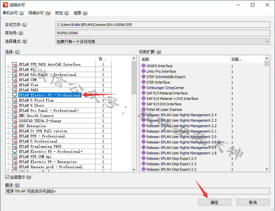This screenshot has height=211, width=275.
Task: Open the 单机许可 menu
Action: click(x=13, y=13)
